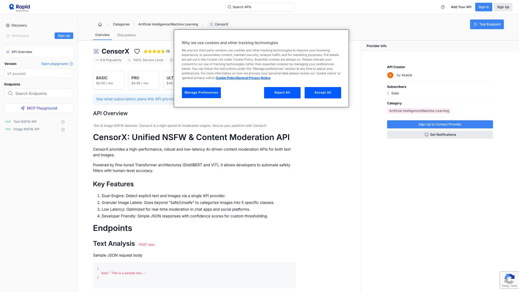The image size is (519, 292).
Task: Click the CensorX breadcrumb
Action: pyautogui.click(x=219, y=24)
